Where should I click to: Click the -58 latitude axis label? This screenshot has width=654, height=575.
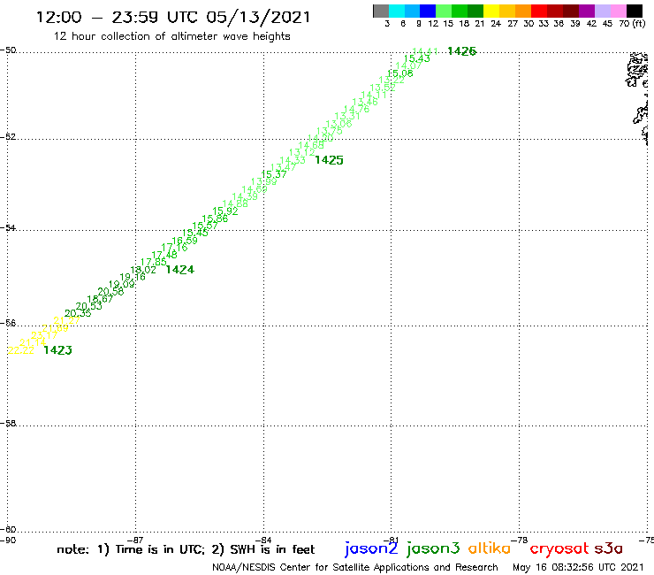click(x=8, y=424)
